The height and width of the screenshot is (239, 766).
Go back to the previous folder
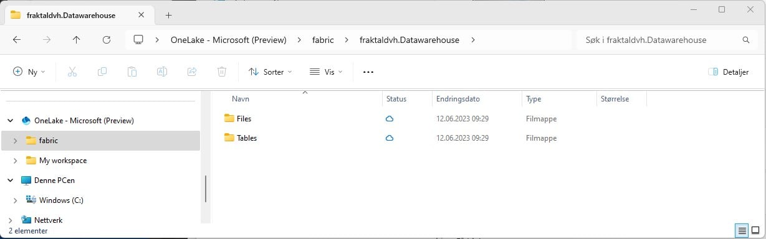tap(17, 40)
